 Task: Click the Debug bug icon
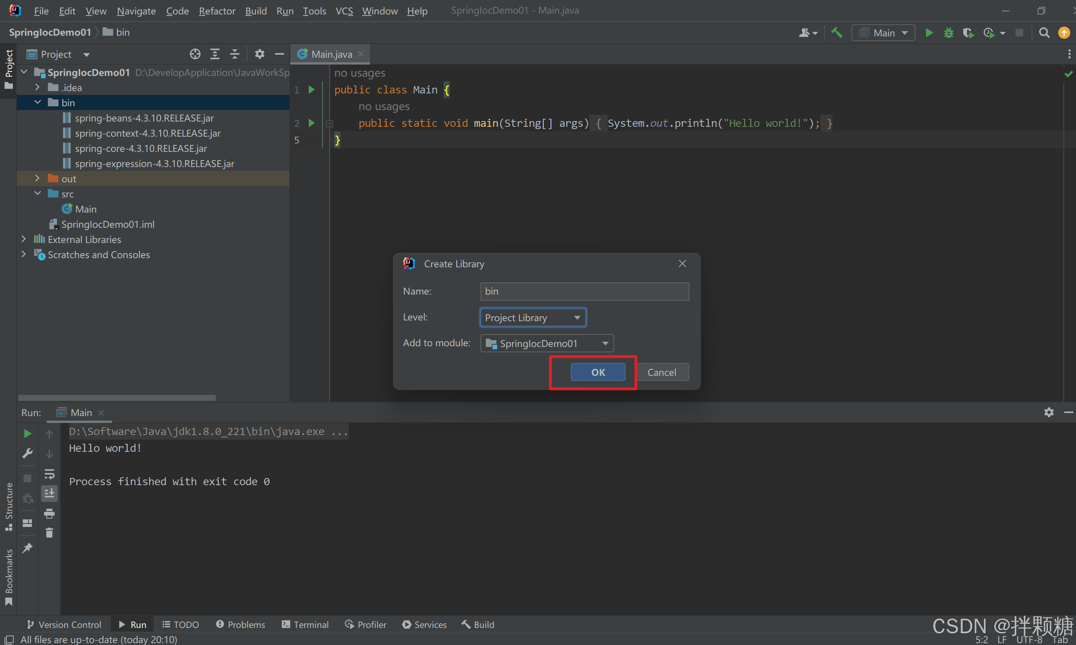click(948, 33)
